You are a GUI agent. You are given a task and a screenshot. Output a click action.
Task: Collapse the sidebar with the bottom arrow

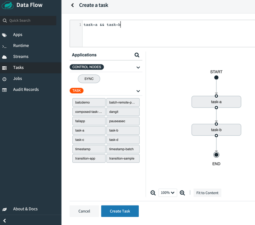pyautogui.click(x=4, y=221)
